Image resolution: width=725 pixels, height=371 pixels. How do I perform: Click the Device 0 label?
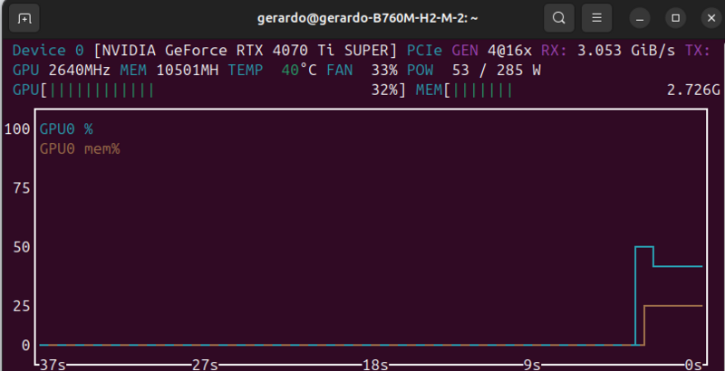49,50
